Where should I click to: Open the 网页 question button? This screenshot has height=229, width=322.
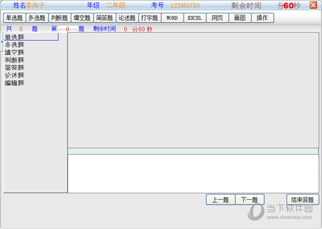[217, 18]
